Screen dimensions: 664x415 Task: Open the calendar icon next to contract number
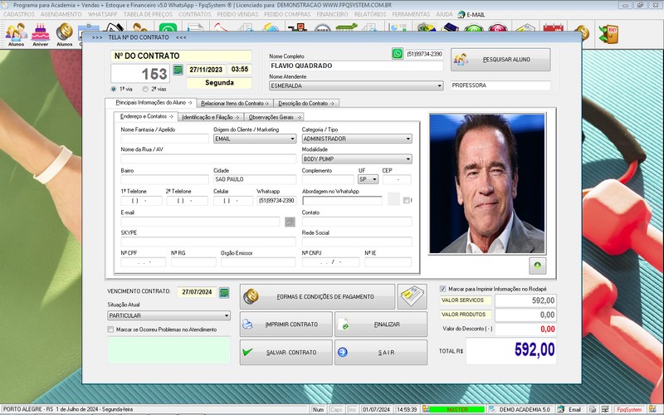(x=178, y=70)
